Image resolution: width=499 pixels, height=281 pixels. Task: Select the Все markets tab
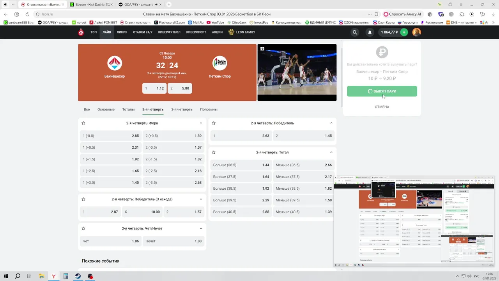tap(87, 110)
